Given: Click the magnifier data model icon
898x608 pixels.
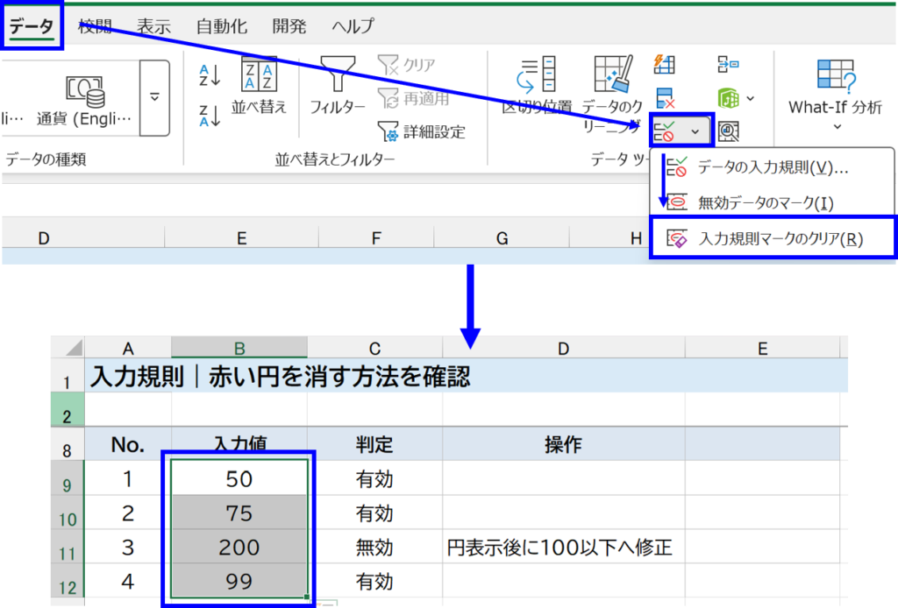Looking at the screenshot, I should pos(728,131).
